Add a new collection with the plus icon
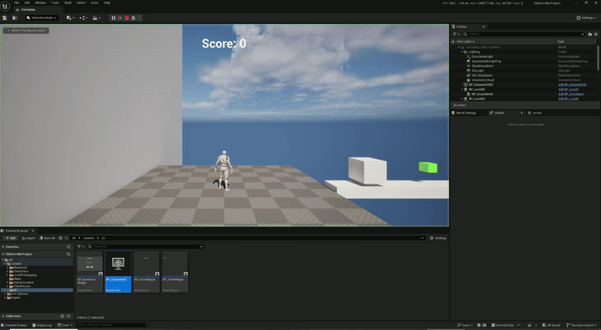Screen dimensions: 601x330 click(x=62, y=316)
